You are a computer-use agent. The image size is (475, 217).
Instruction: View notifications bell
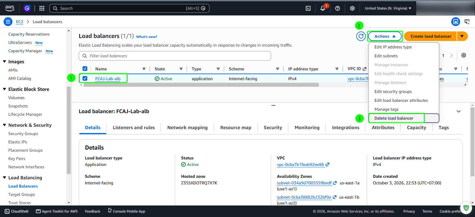(x=323, y=8)
